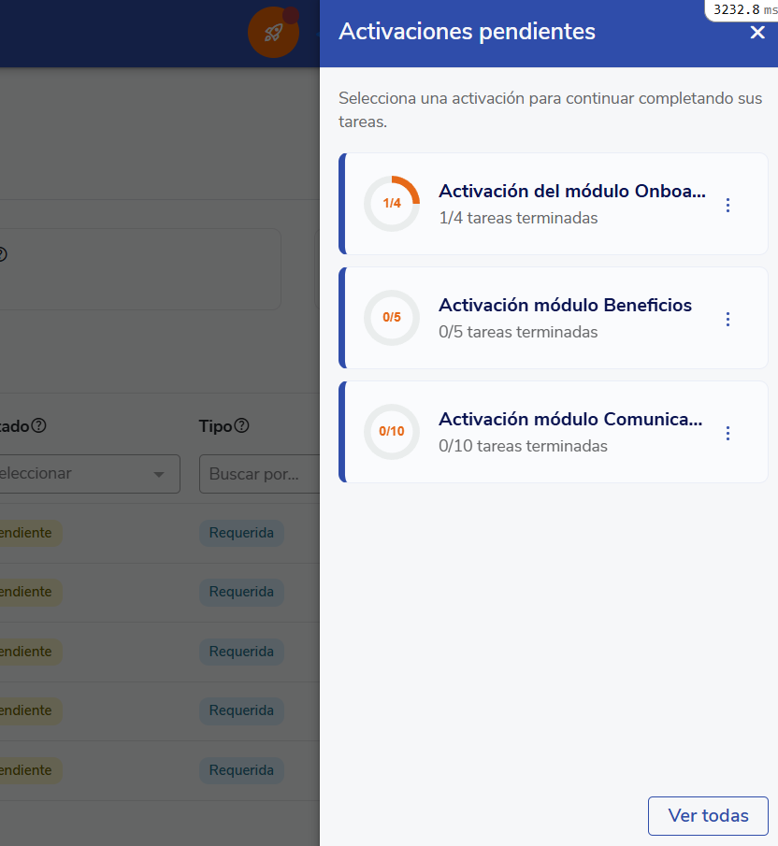The image size is (778, 846).
Task: Close the Activaciones pendientes panel
Action: click(x=757, y=31)
